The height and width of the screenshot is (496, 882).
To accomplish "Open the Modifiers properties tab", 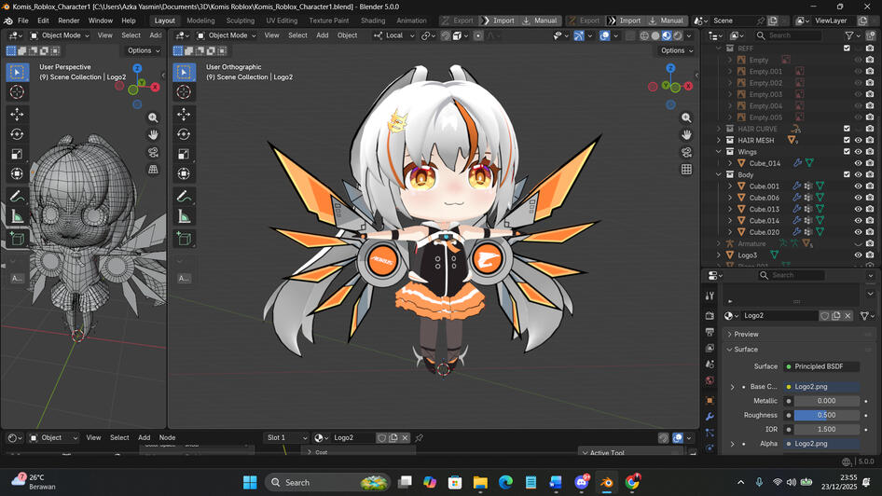I will 710,417.
